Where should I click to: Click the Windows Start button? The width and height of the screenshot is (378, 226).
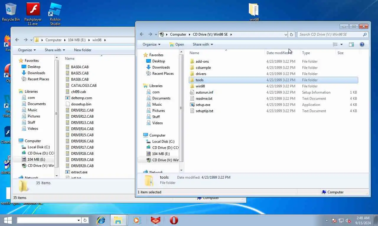(8, 220)
